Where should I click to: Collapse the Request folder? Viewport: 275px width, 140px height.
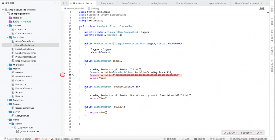coord(8,104)
